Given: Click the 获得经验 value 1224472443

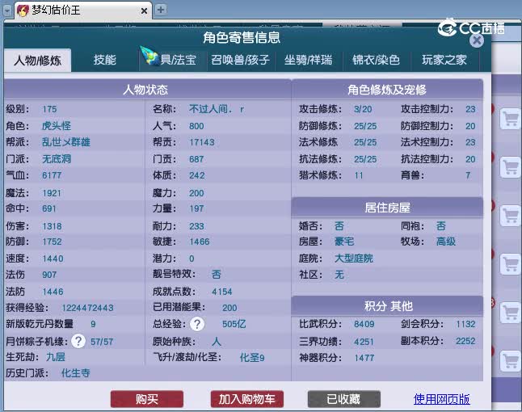Looking at the screenshot, I should click(87, 308).
